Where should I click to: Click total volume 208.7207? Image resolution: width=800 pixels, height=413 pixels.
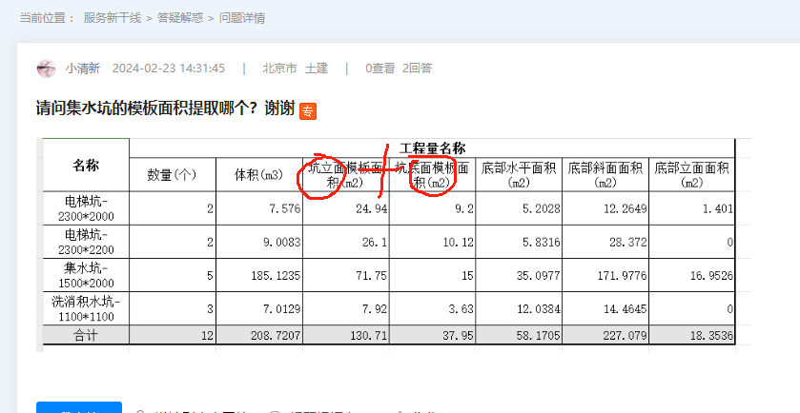pos(259,336)
